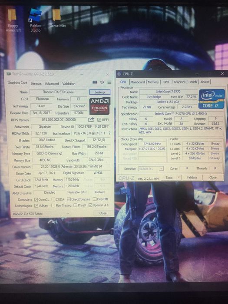Open the Graphics tab in CPU-Z
The width and height of the screenshot is (228, 304).
click(179, 82)
